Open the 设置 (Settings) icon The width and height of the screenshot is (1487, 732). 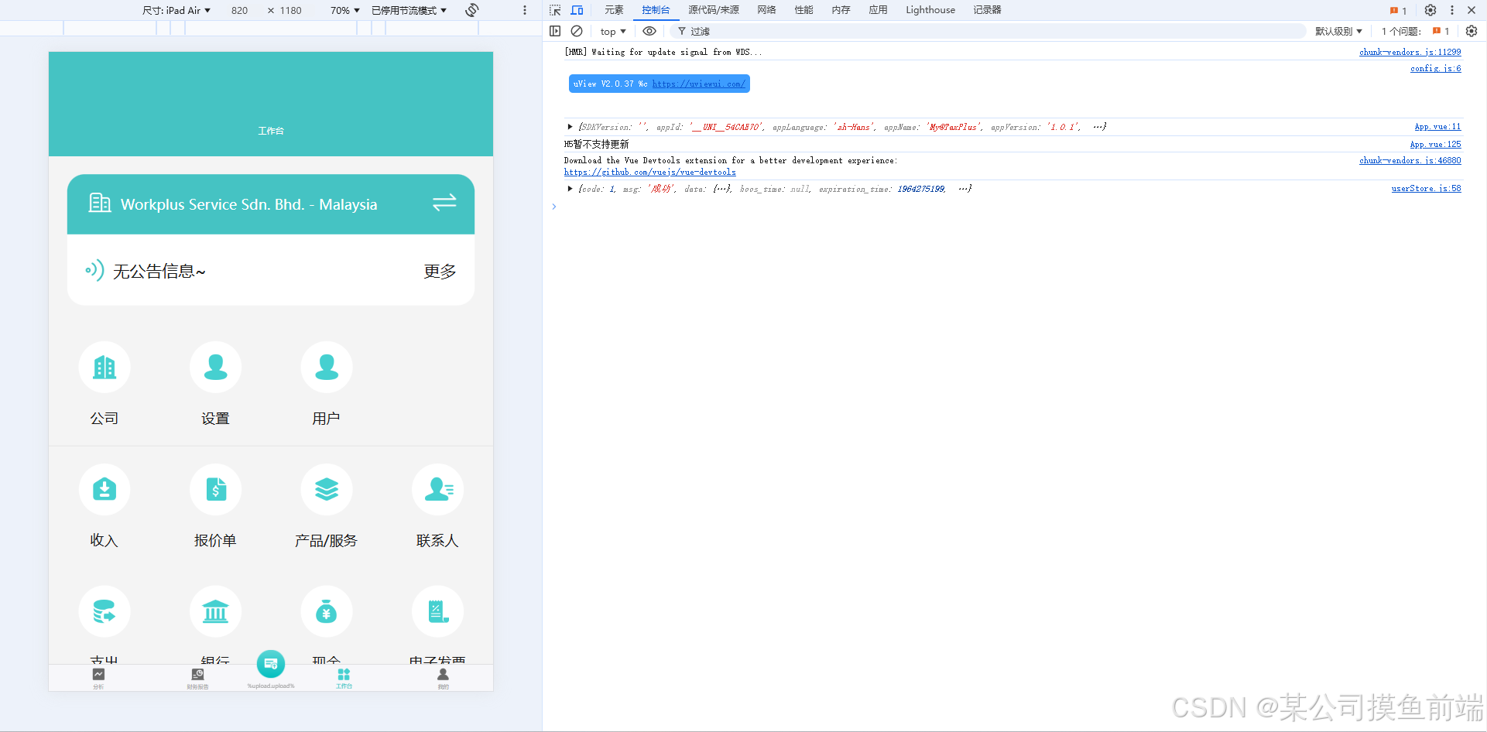215,367
